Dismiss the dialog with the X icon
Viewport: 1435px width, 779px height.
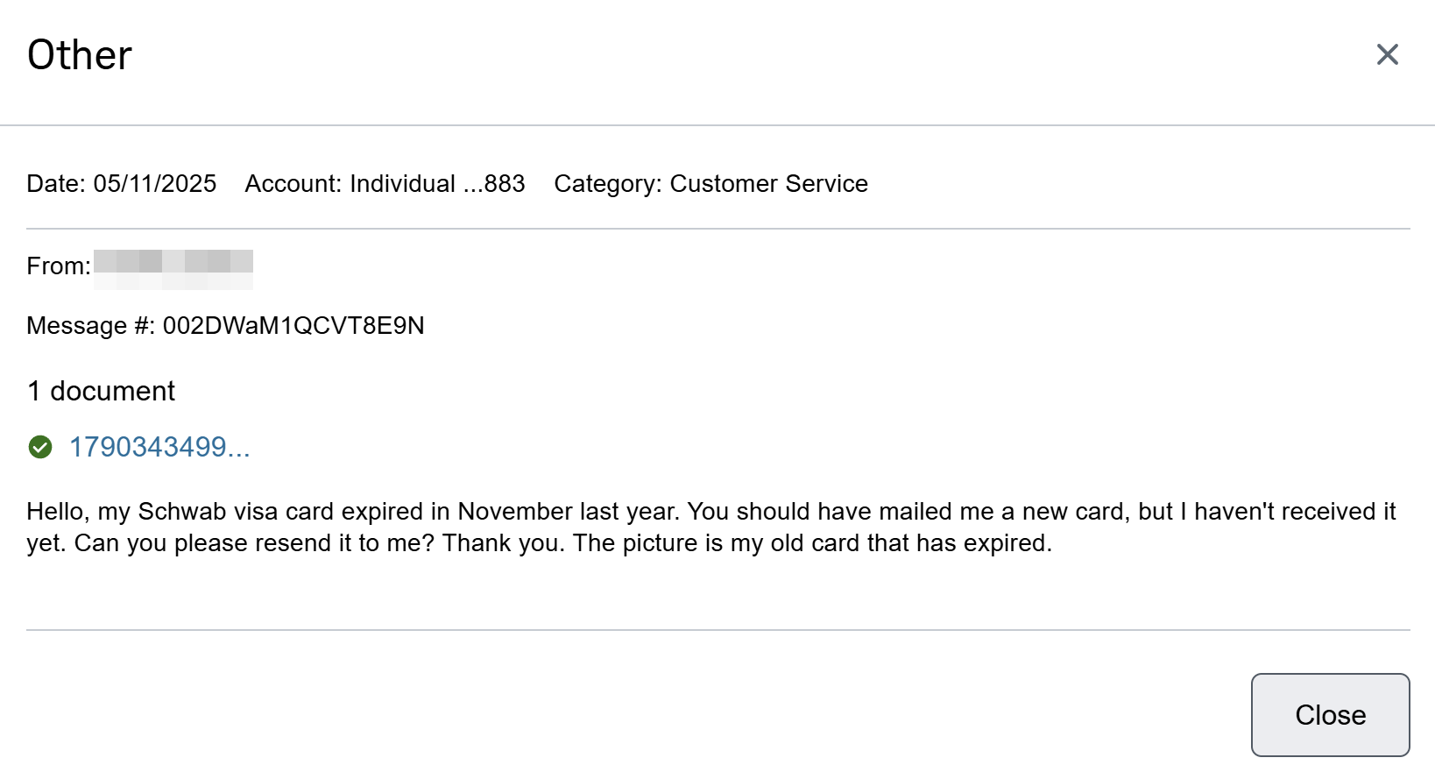tap(1387, 54)
